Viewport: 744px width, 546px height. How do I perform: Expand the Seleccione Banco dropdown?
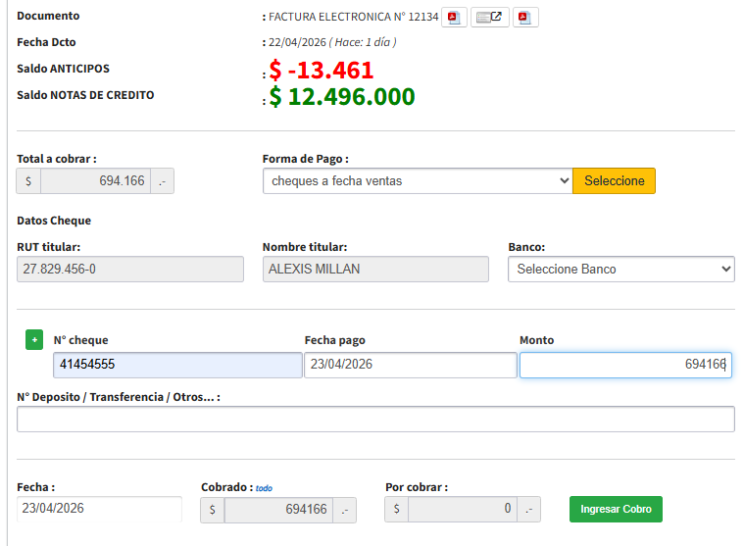[620, 269]
